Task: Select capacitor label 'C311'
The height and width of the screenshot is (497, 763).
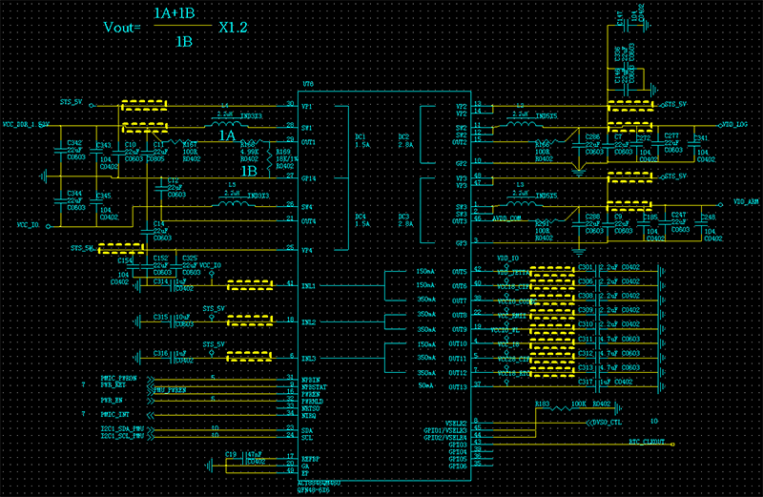Action: coord(586,340)
